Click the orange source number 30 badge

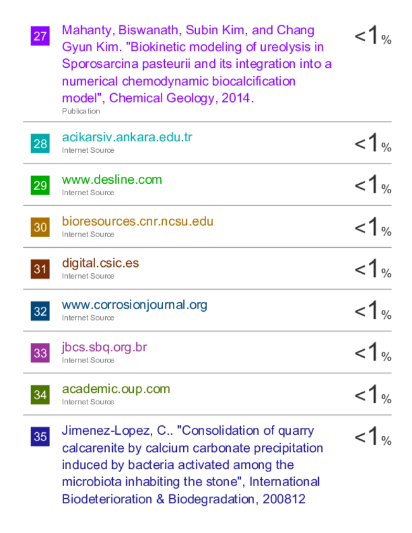(x=40, y=227)
